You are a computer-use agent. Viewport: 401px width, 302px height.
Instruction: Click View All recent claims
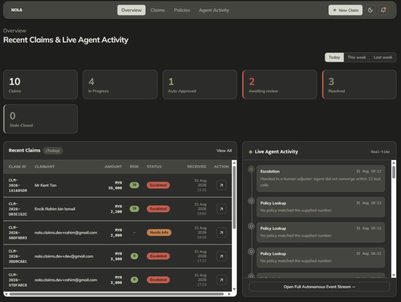pos(224,151)
